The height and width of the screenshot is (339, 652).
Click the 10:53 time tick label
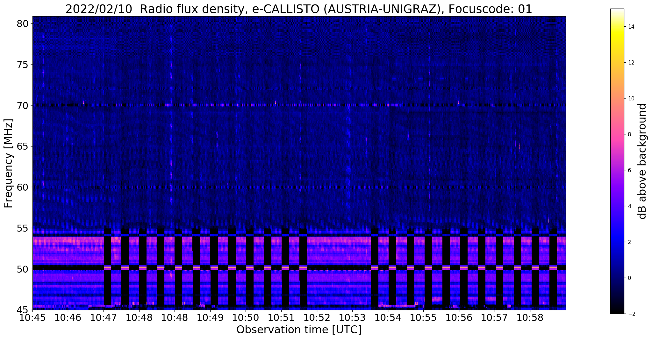pos(352,318)
